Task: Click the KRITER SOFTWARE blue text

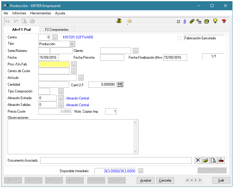Action: click(x=78, y=37)
